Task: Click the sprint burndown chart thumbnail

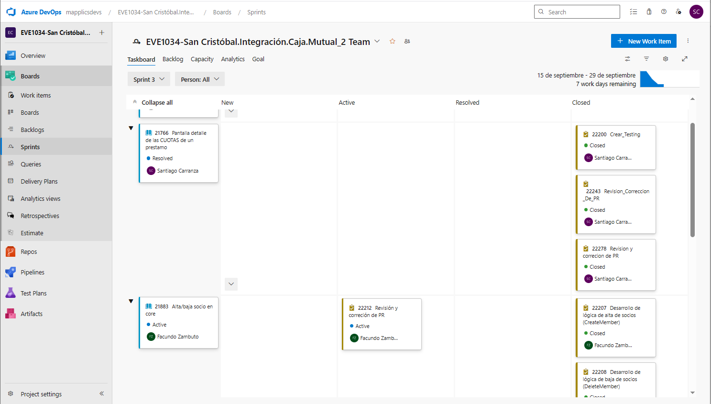Action: tap(669, 79)
